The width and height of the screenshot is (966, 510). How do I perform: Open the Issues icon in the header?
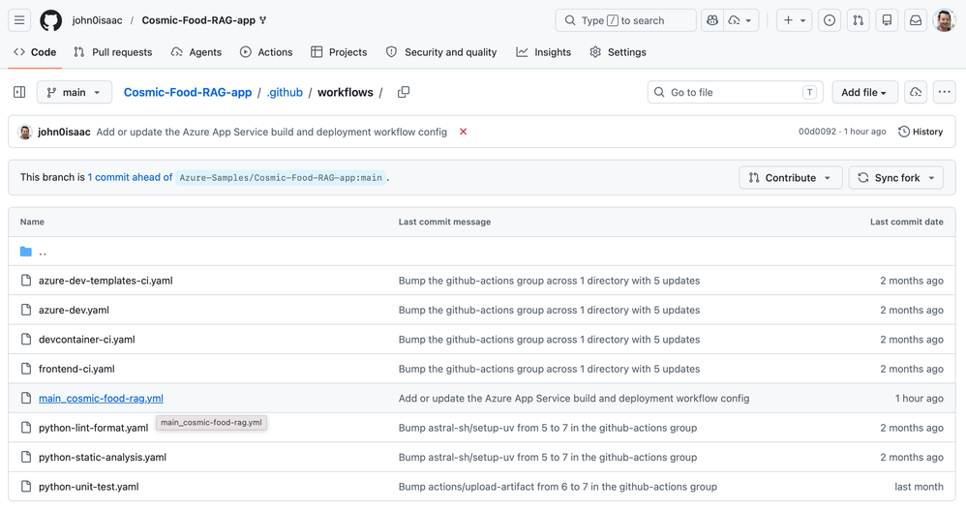point(830,20)
